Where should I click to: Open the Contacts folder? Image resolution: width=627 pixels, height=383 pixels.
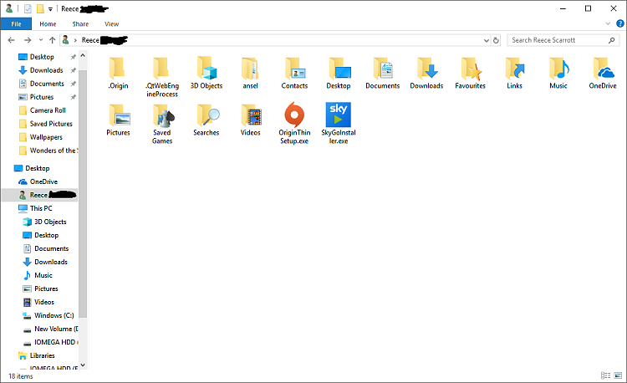tap(294, 73)
